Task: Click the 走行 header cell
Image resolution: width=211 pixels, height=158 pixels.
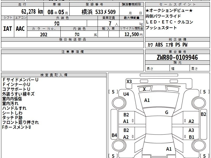Action: [x=22, y=4]
